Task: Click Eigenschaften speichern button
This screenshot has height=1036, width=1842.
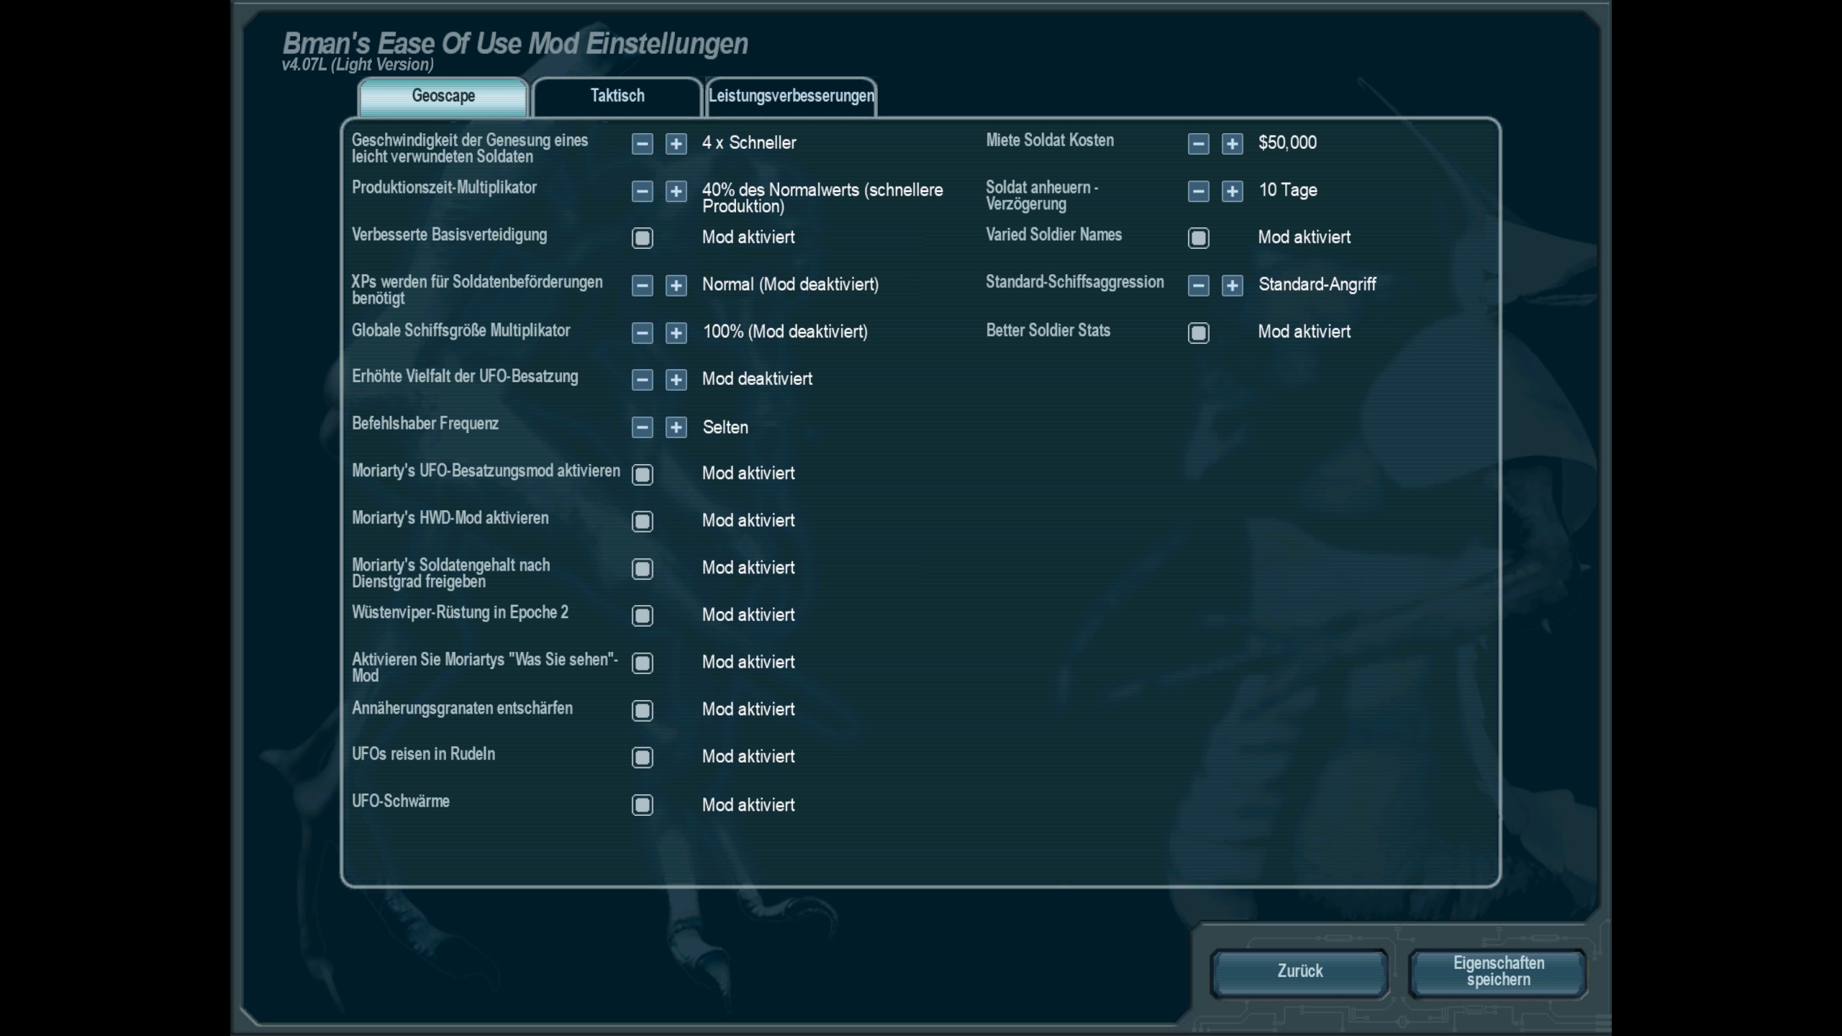Action: 1498,971
